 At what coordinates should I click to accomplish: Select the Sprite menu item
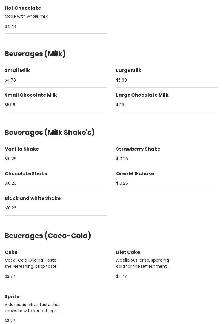[x=12, y=297]
